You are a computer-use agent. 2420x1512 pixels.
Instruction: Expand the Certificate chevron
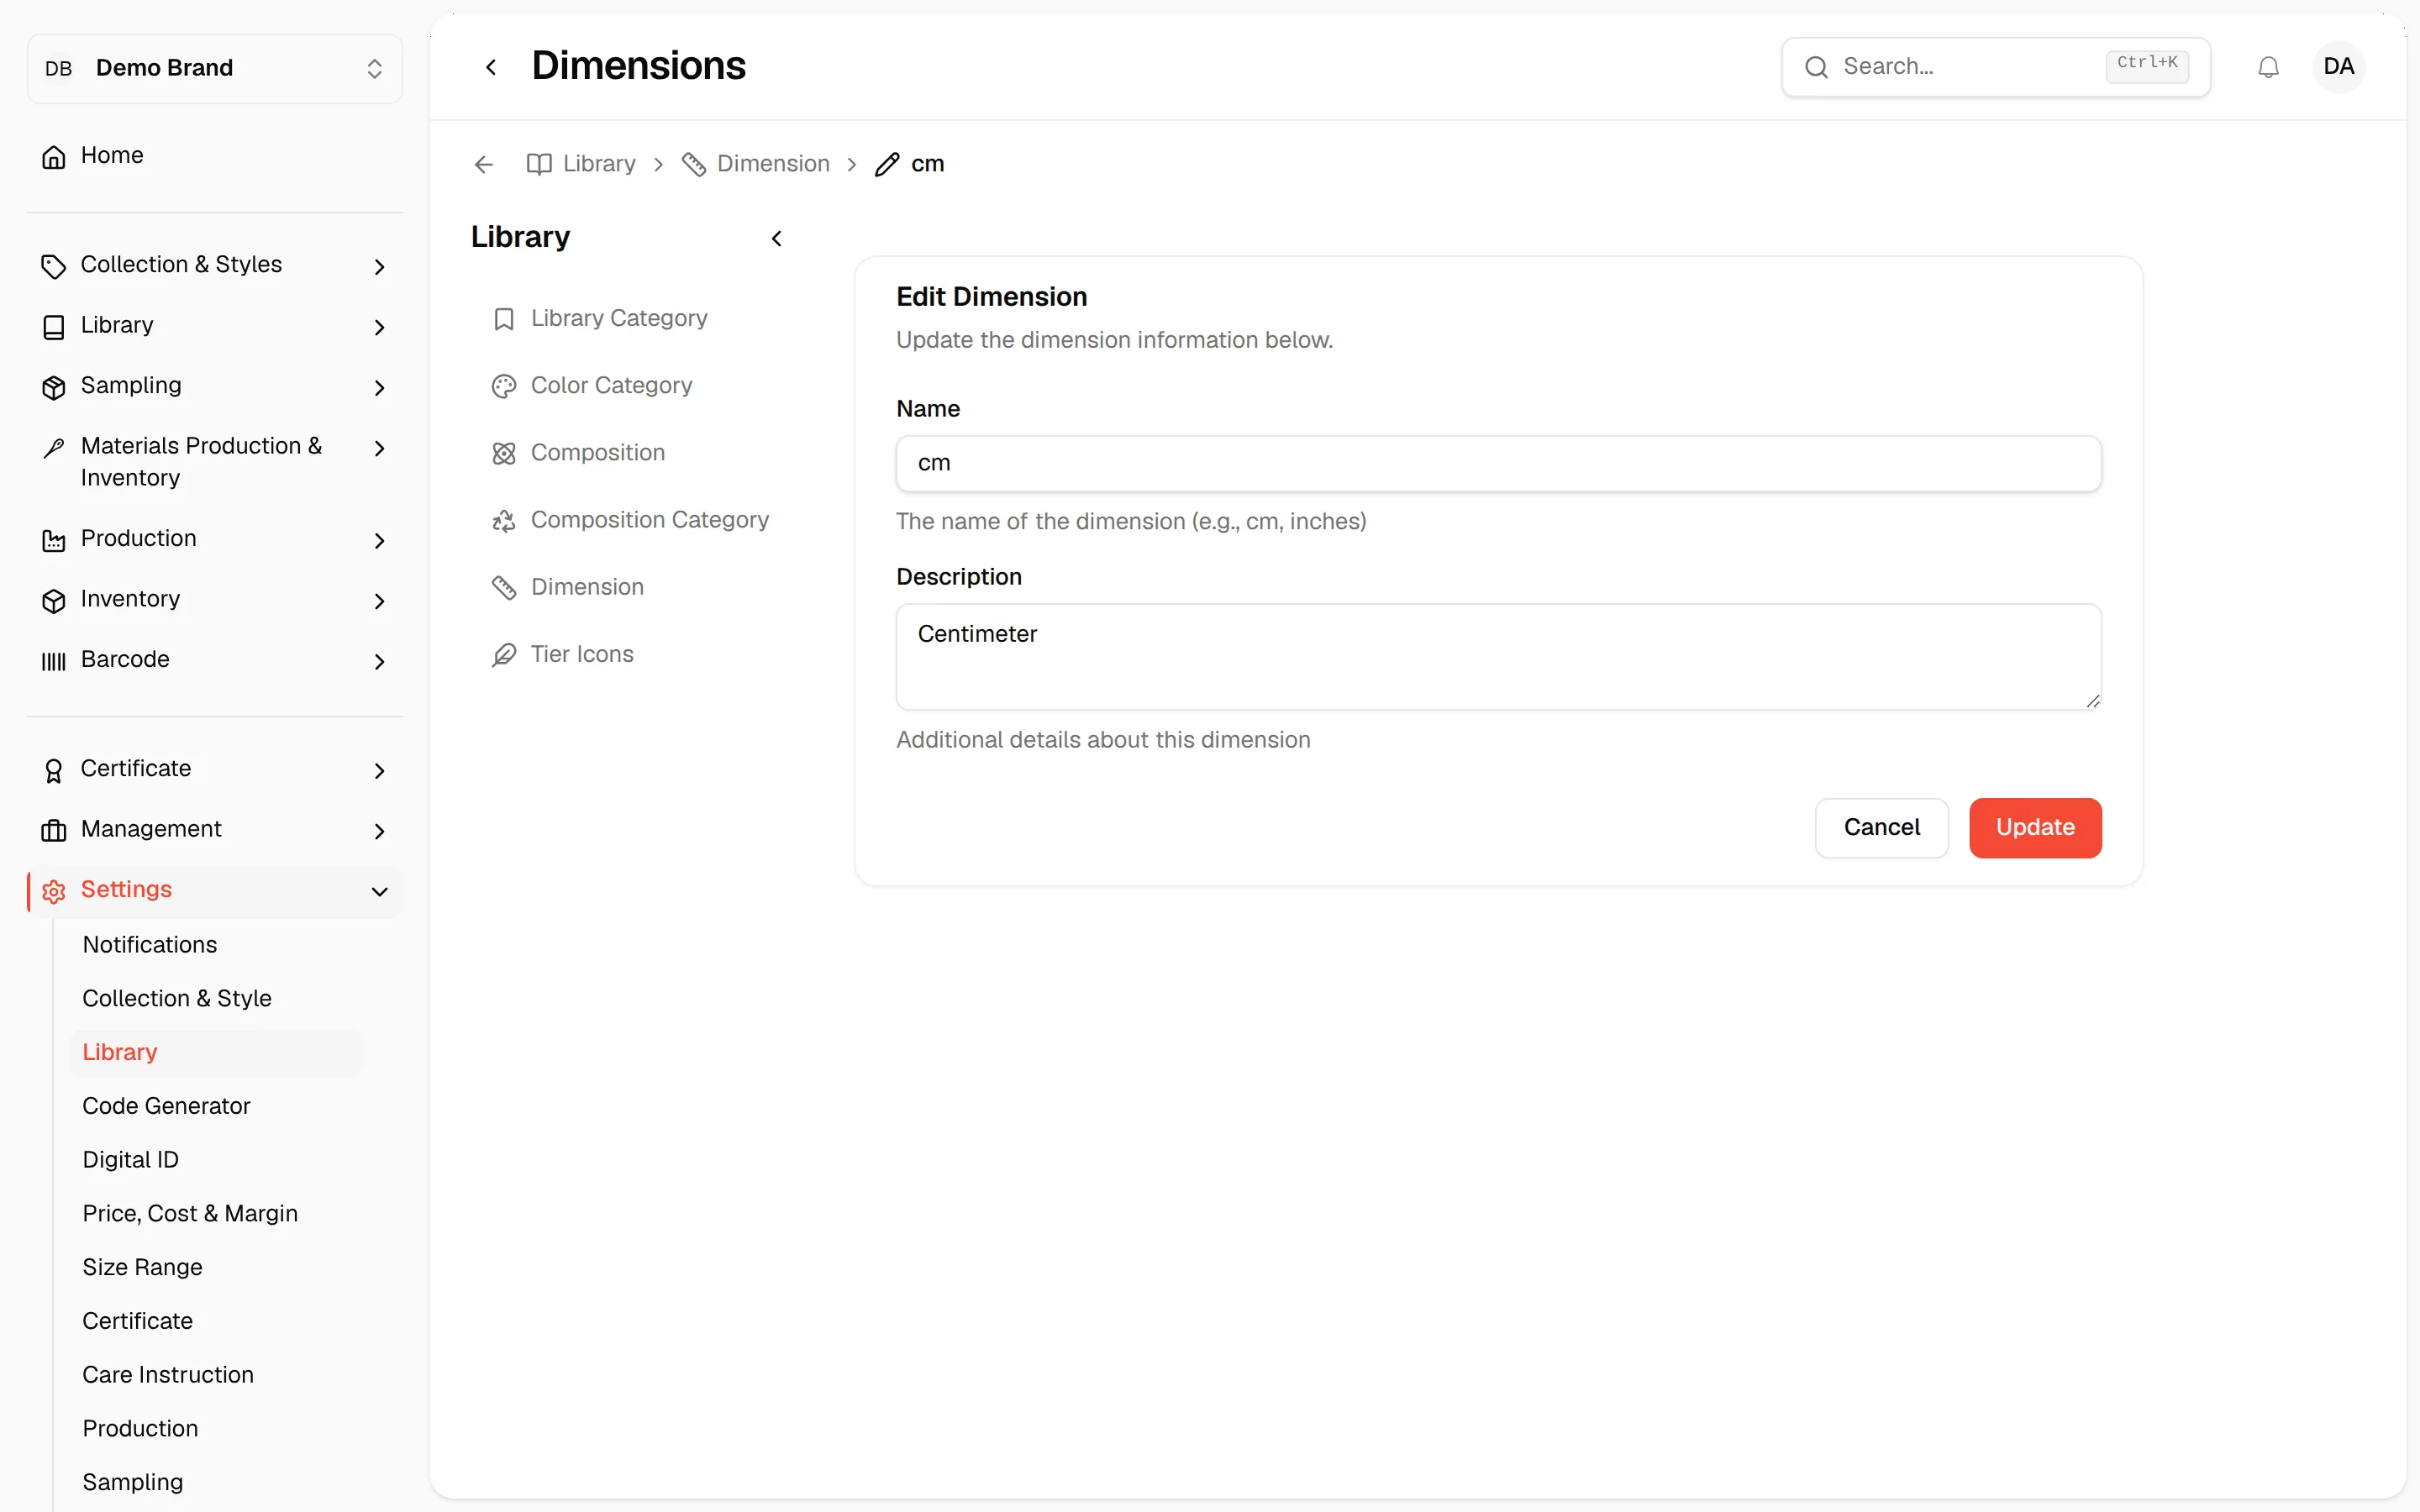click(x=379, y=770)
